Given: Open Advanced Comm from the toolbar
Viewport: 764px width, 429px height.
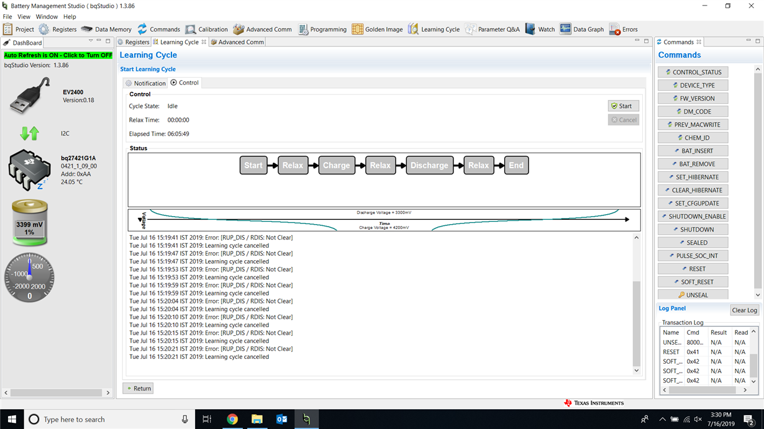Looking at the screenshot, I should 263,29.
